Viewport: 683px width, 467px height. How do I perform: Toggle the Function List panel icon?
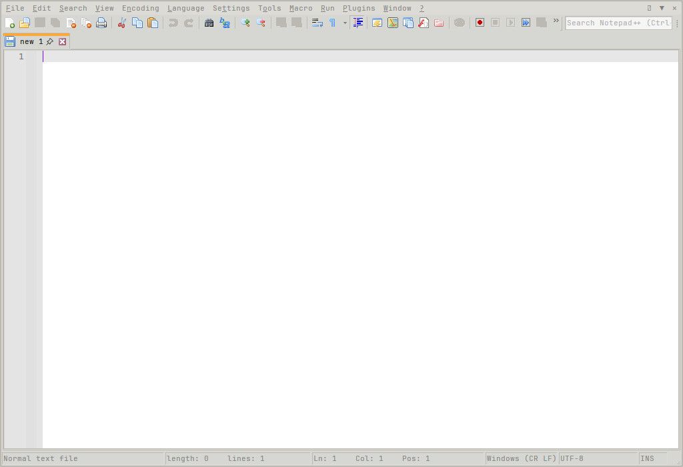point(424,23)
